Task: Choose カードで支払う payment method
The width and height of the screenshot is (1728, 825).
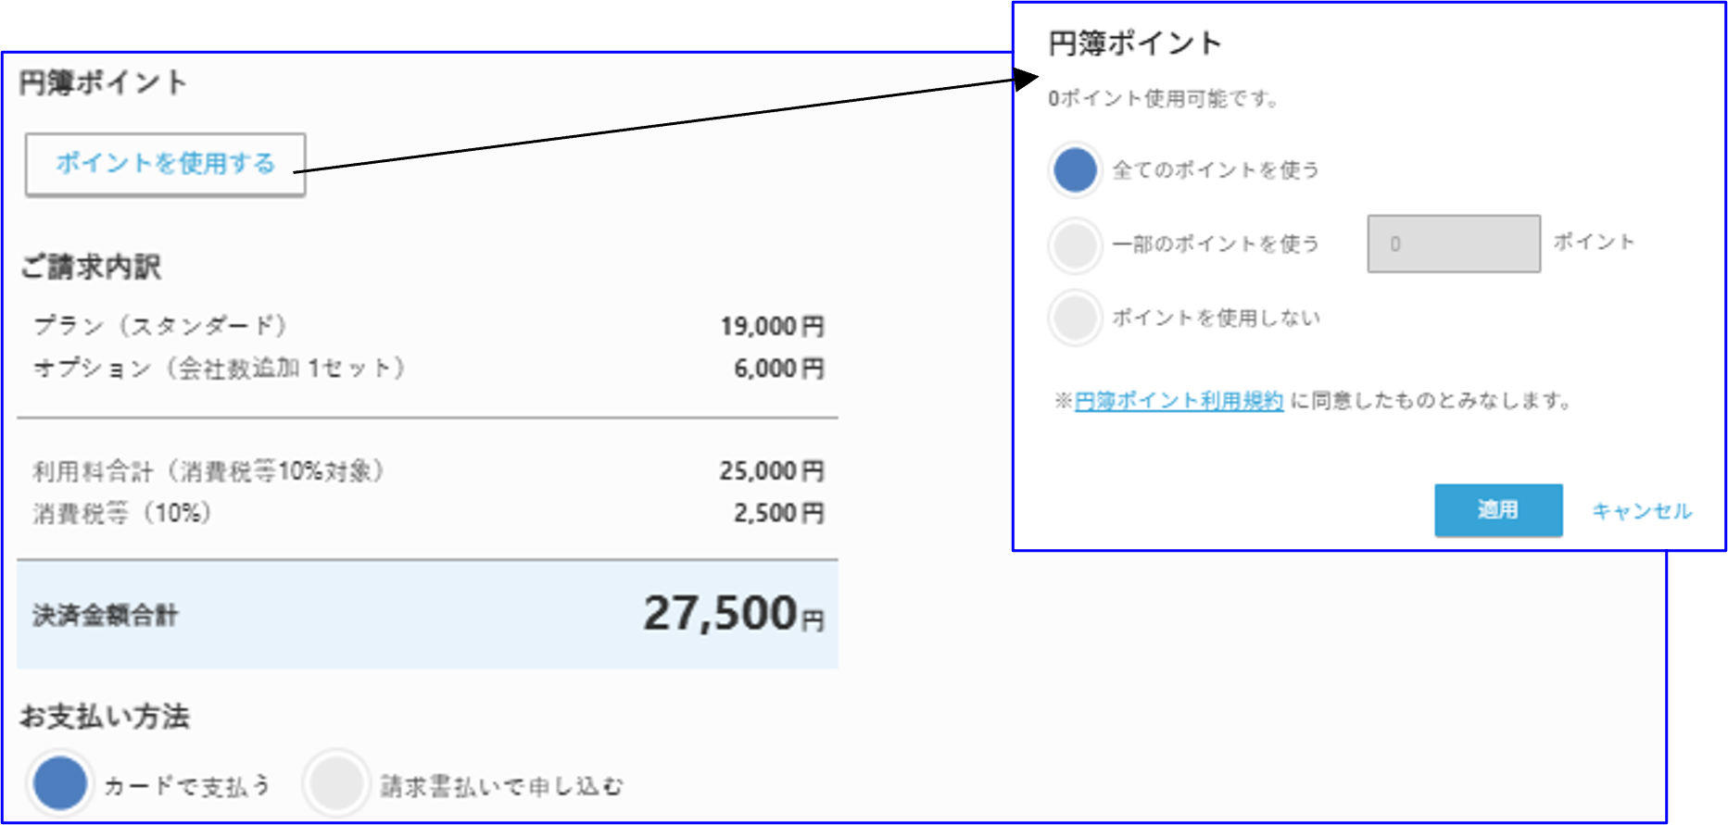Action: pos(58,783)
